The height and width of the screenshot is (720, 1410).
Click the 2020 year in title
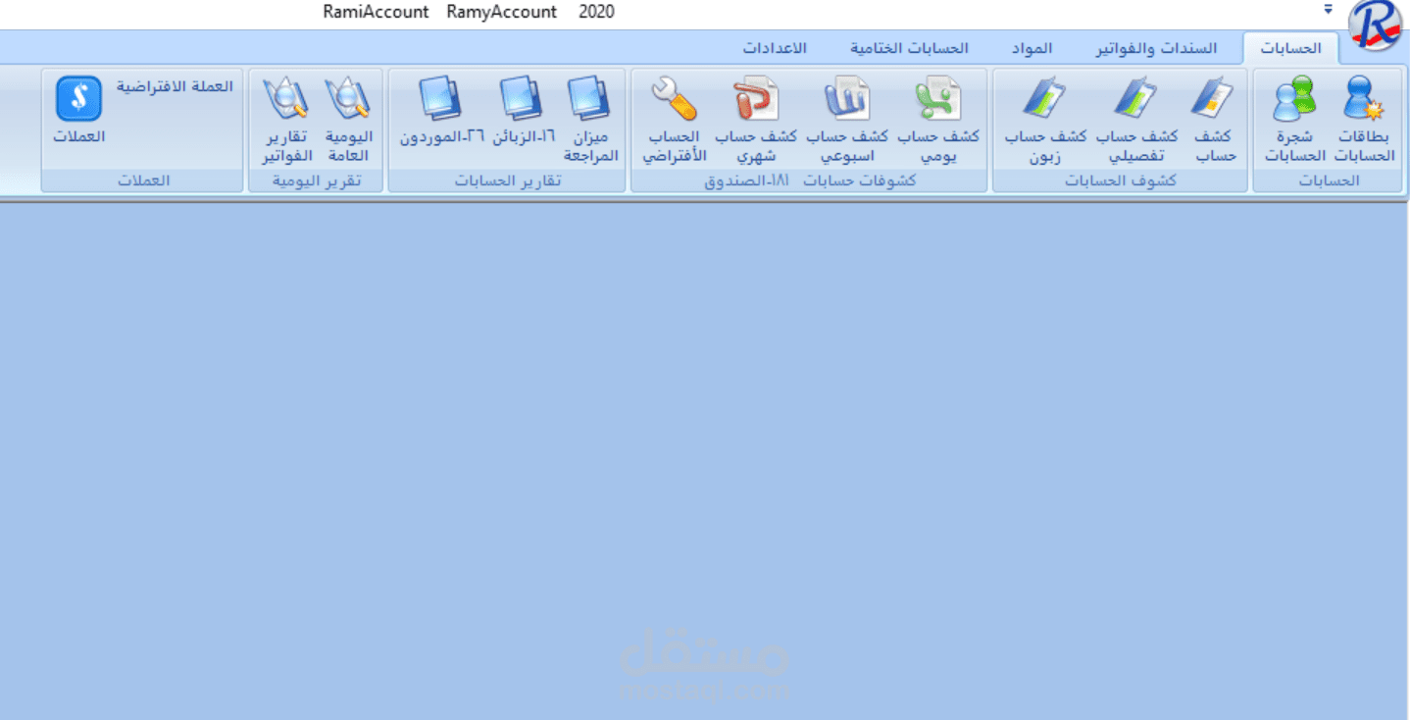pos(596,12)
